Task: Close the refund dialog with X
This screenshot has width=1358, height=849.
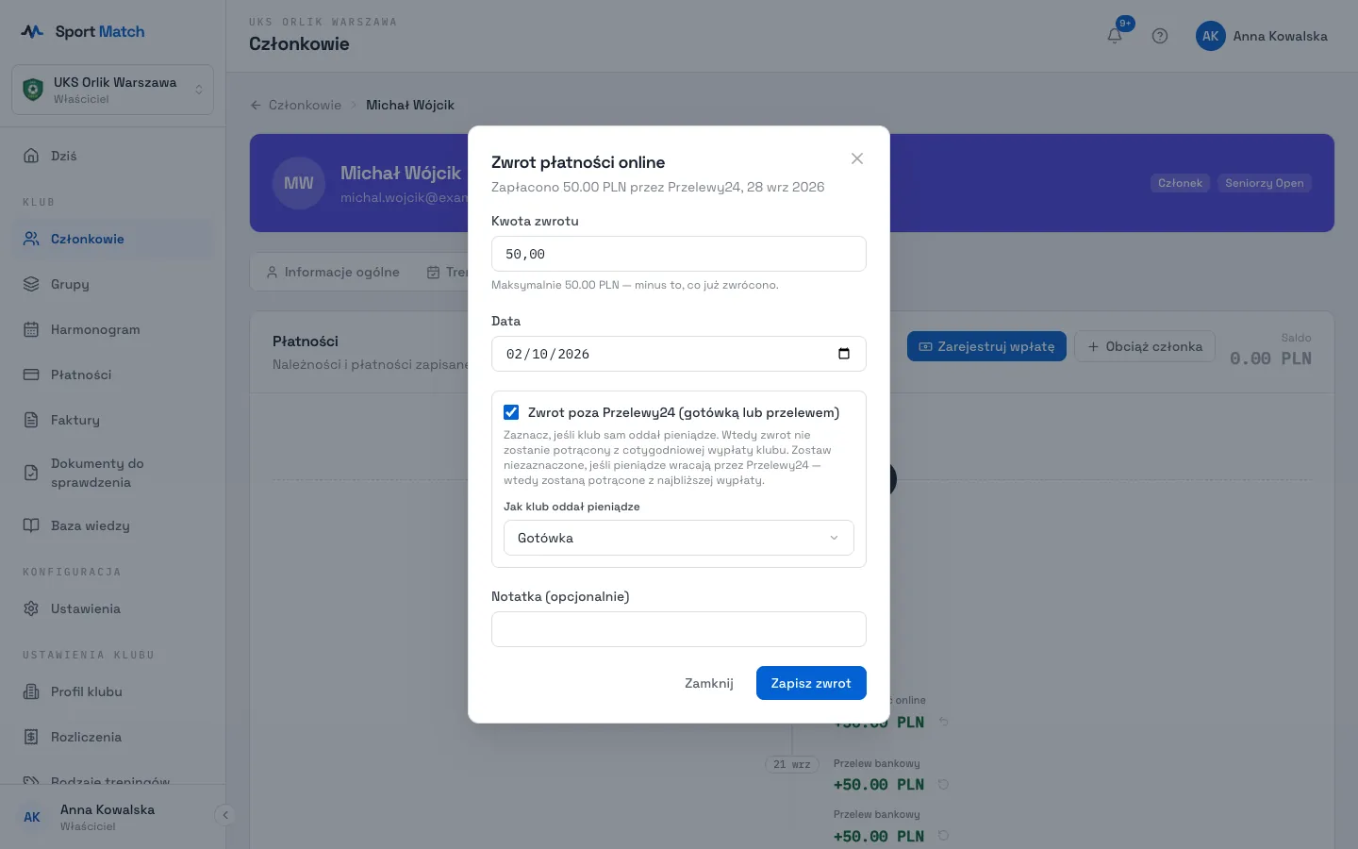Action: pos(856,158)
